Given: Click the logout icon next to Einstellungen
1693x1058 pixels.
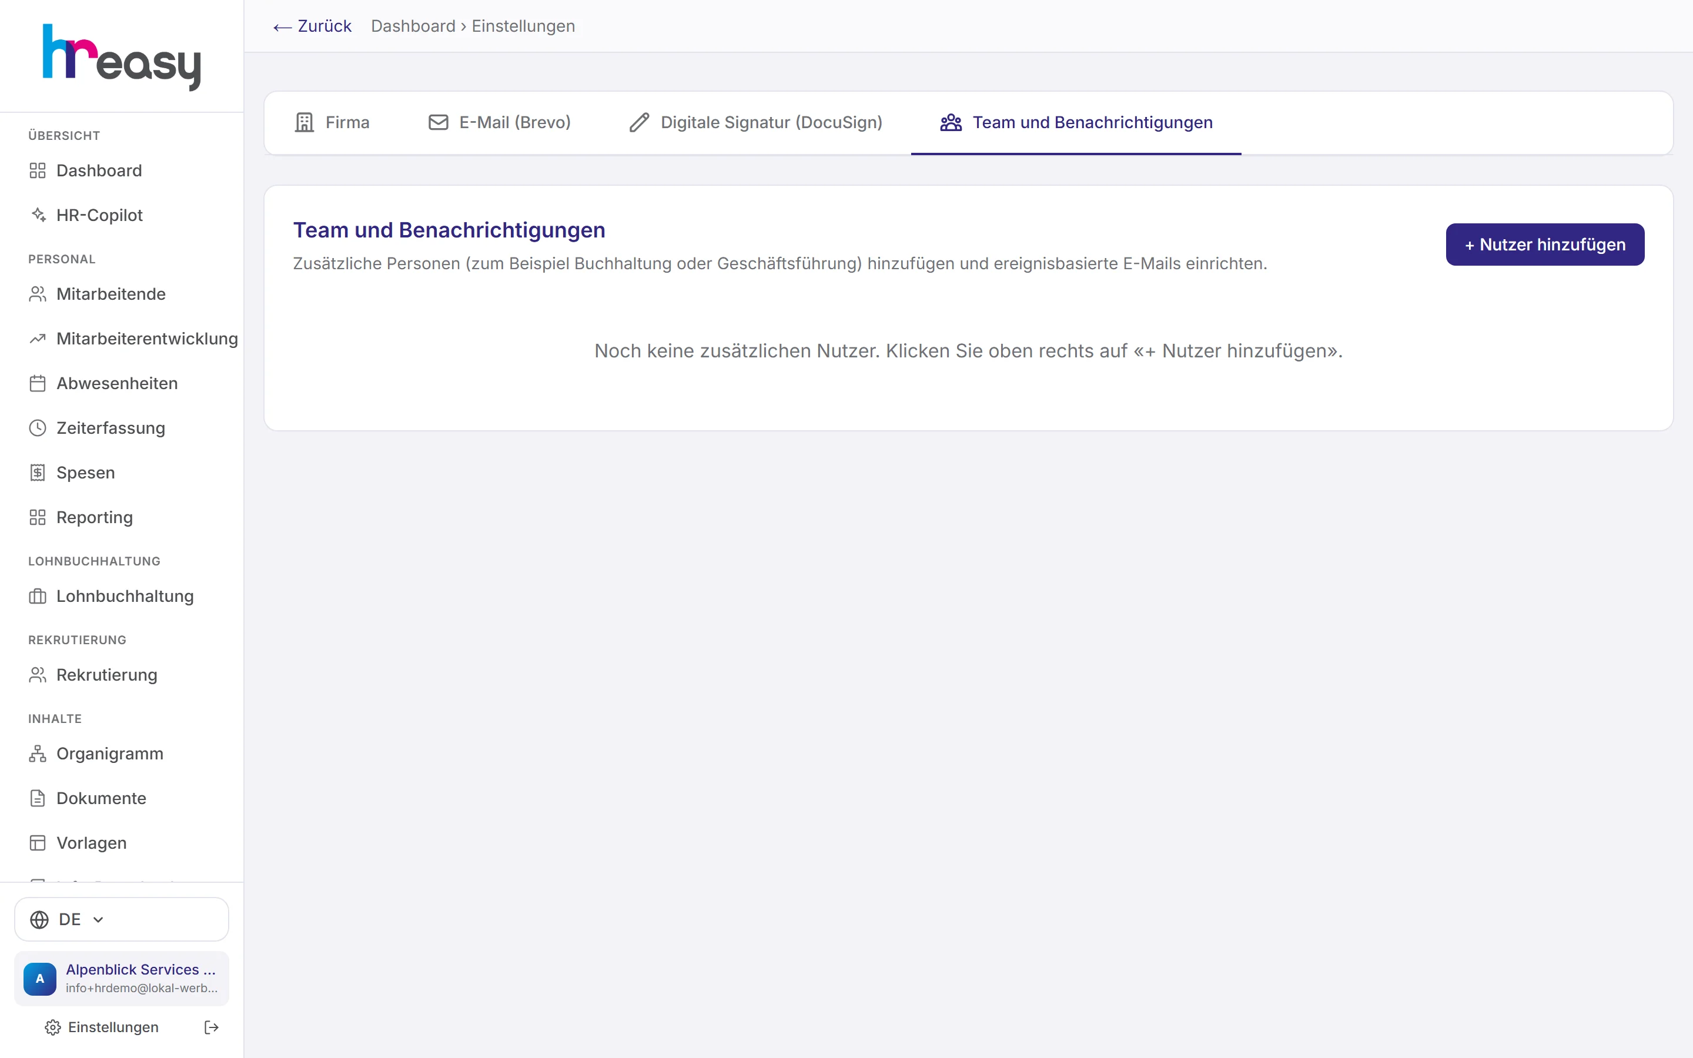Looking at the screenshot, I should [211, 1027].
